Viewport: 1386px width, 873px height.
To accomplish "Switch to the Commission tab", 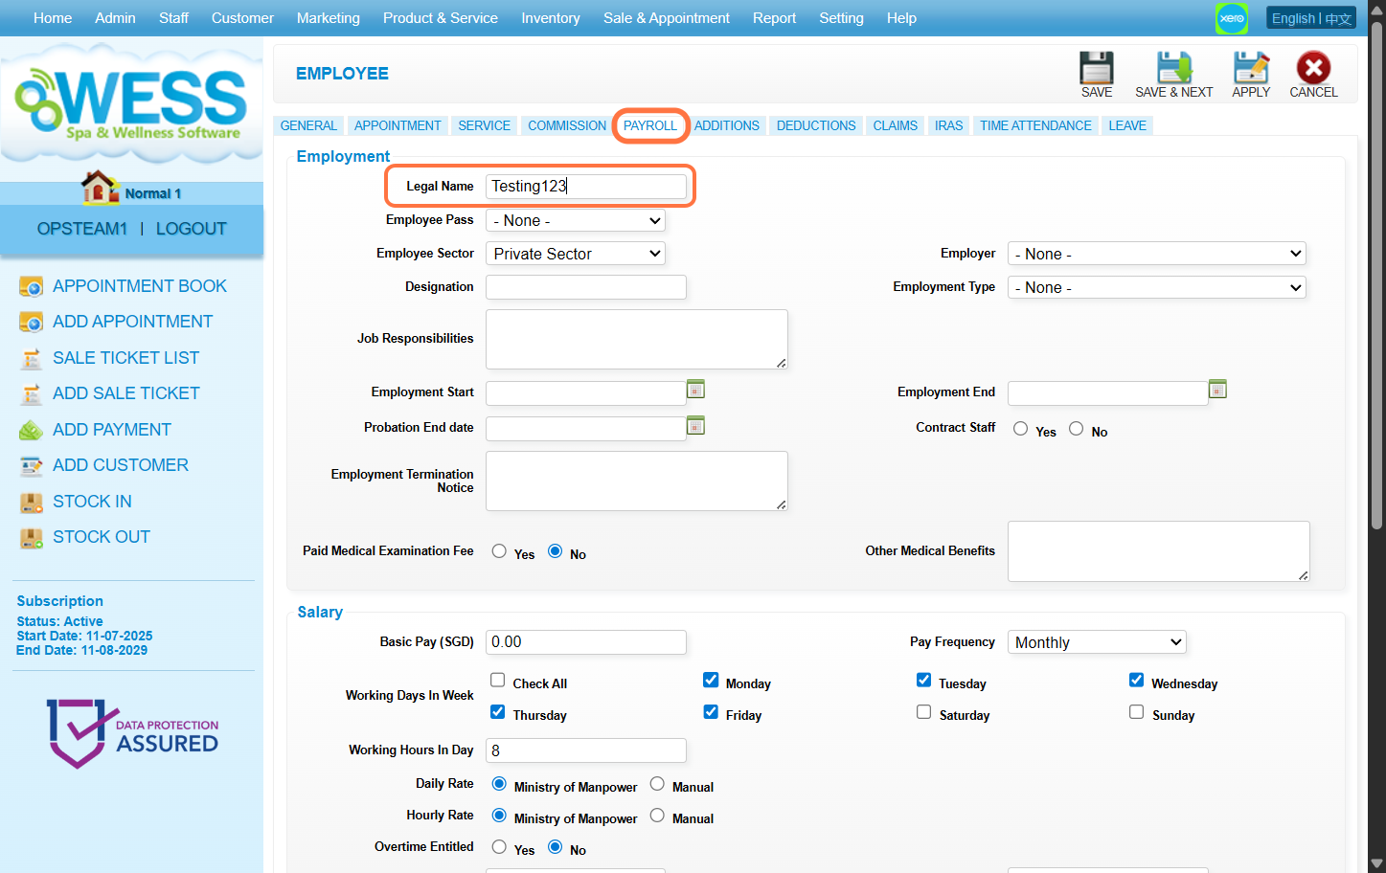I will tap(566, 125).
